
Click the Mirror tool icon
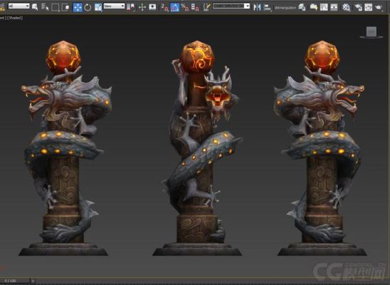(x=257, y=7)
